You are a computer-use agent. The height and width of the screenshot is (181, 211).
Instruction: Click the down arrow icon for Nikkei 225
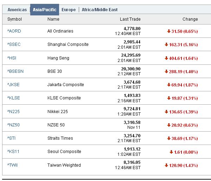tap(166, 112)
